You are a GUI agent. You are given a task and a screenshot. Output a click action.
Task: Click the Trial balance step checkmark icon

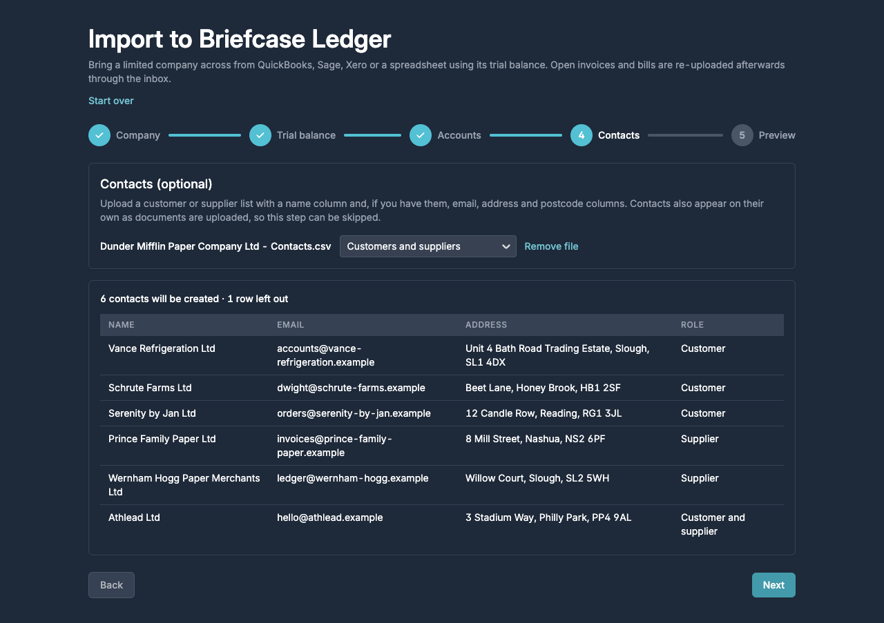click(x=260, y=135)
